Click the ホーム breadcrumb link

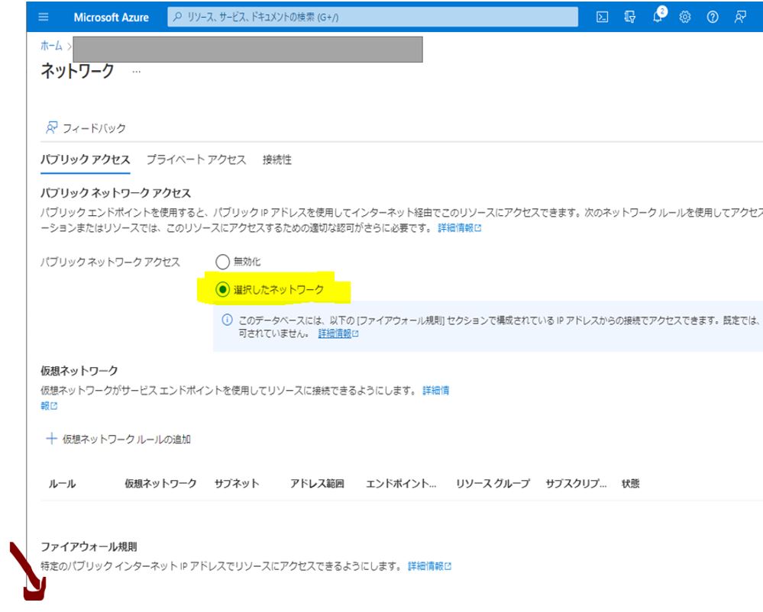(x=51, y=46)
